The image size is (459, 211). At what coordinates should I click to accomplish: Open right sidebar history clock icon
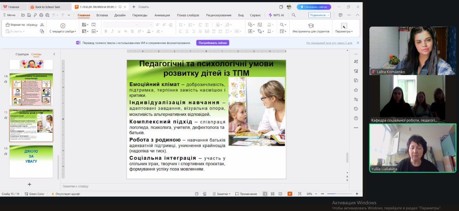click(356, 109)
